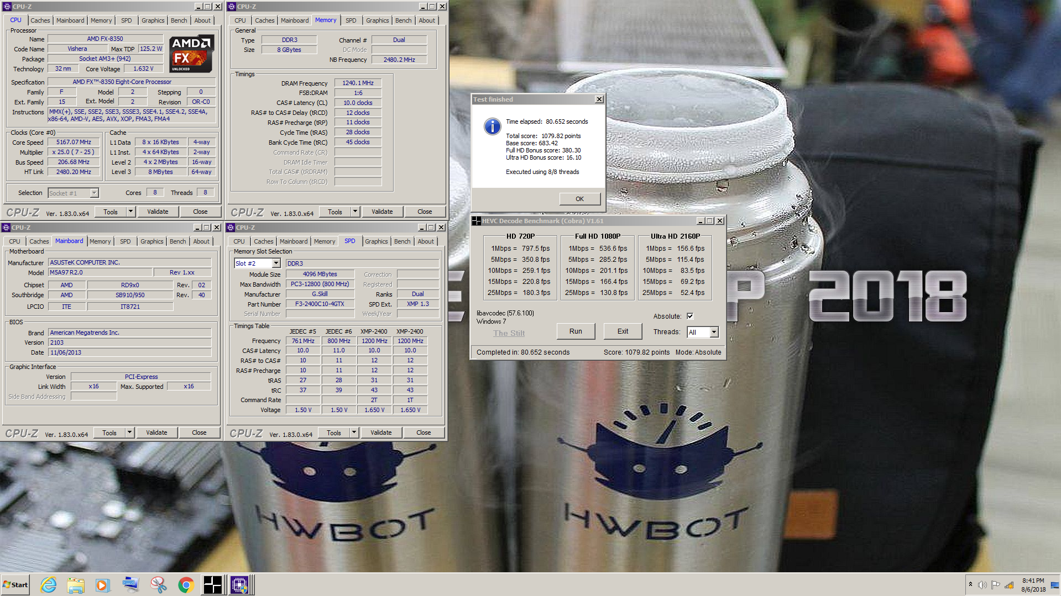Click Close button in DRAM Frequency CPU-Z window
Screen dimensions: 1061x596
425,212
